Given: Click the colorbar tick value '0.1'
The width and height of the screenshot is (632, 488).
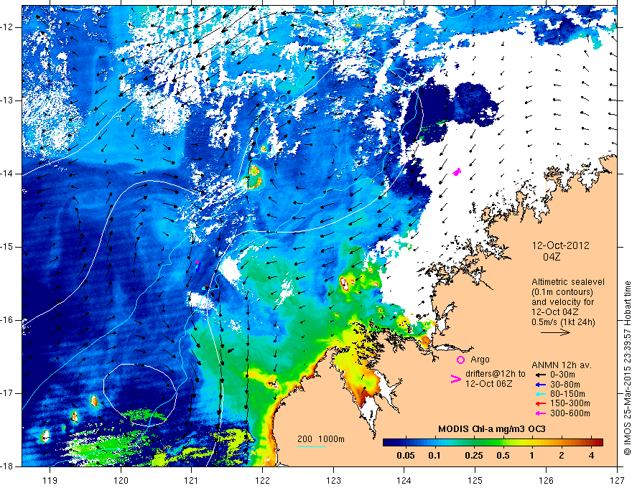Looking at the screenshot, I should coord(434,456).
